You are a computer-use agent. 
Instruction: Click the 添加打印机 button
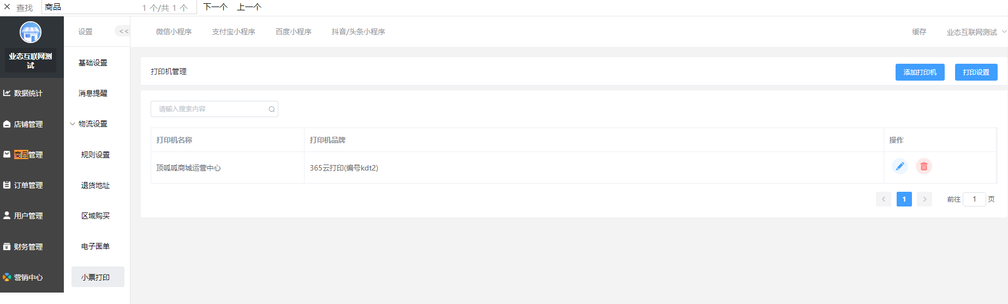pyautogui.click(x=920, y=72)
